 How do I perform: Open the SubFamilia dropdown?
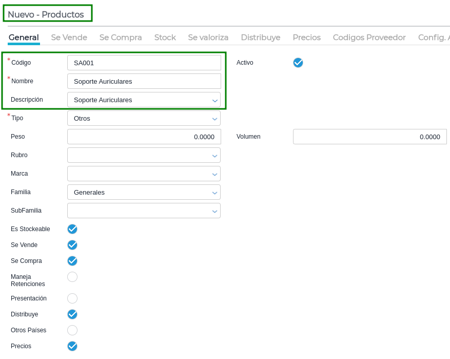[x=144, y=211]
